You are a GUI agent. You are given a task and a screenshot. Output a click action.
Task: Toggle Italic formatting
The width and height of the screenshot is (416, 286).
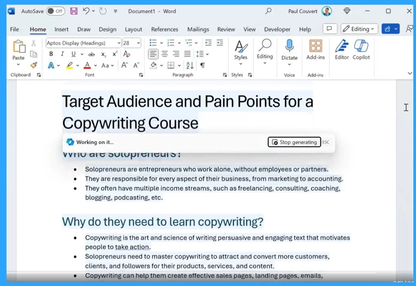pyautogui.click(x=62, y=54)
